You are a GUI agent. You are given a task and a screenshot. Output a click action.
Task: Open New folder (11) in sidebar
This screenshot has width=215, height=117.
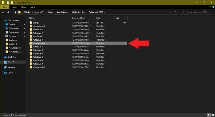(x=15, y=52)
